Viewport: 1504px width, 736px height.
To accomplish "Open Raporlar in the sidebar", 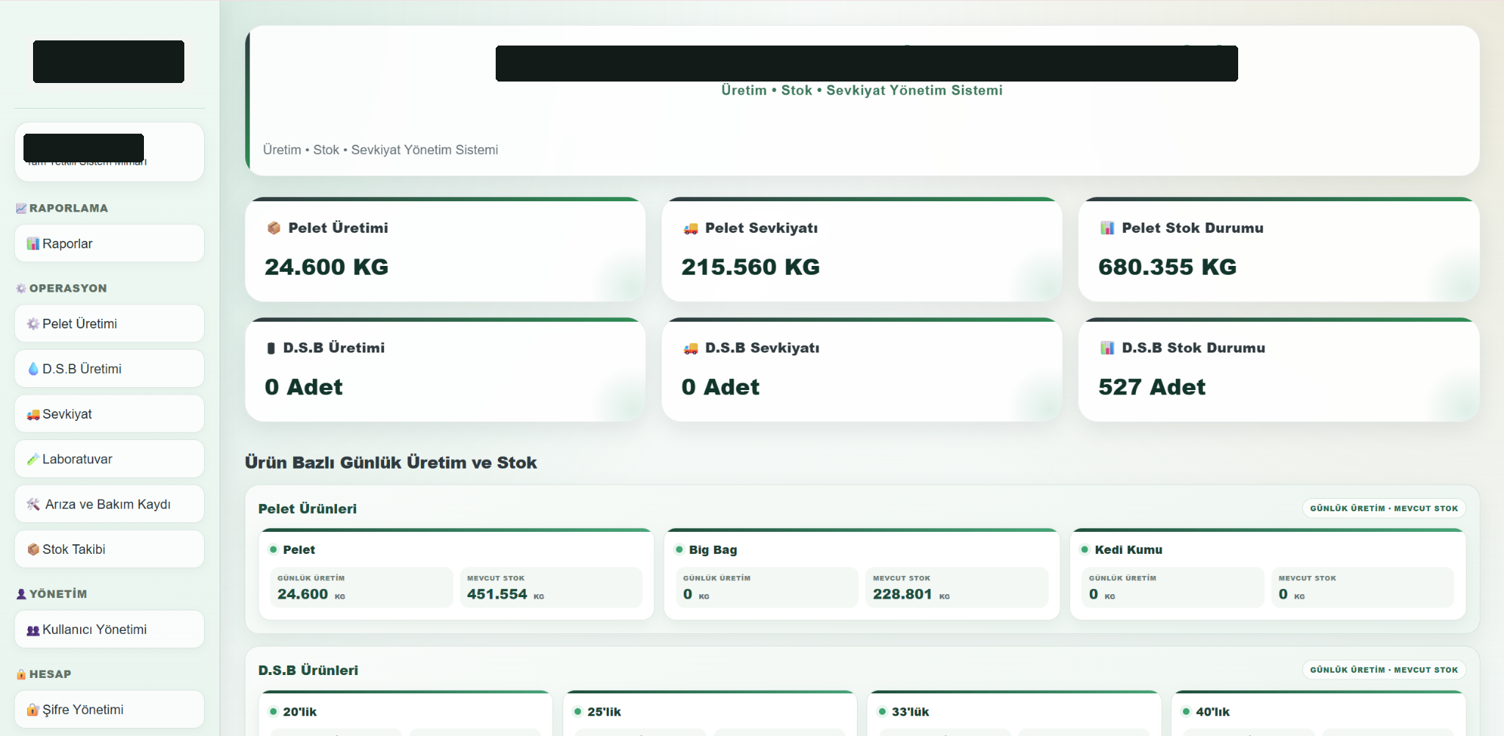I will click(x=109, y=243).
